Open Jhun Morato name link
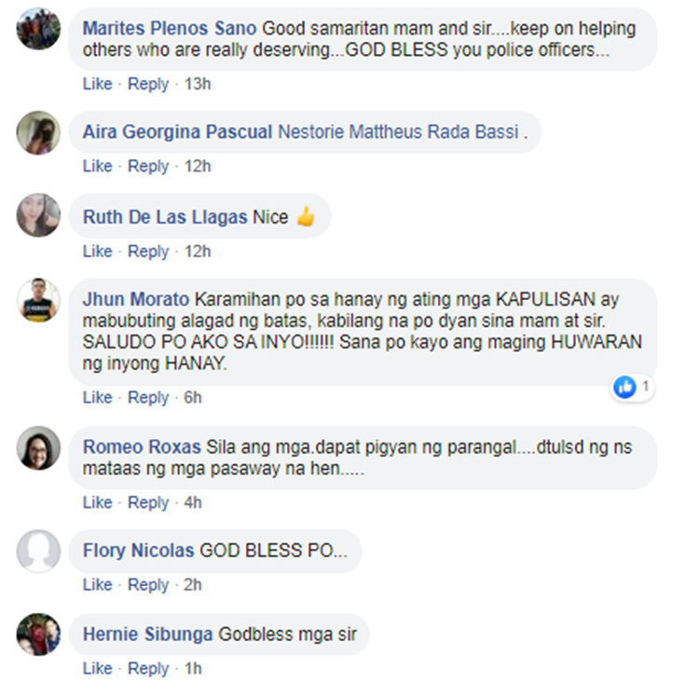This screenshot has height=682, width=699. (136, 300)
